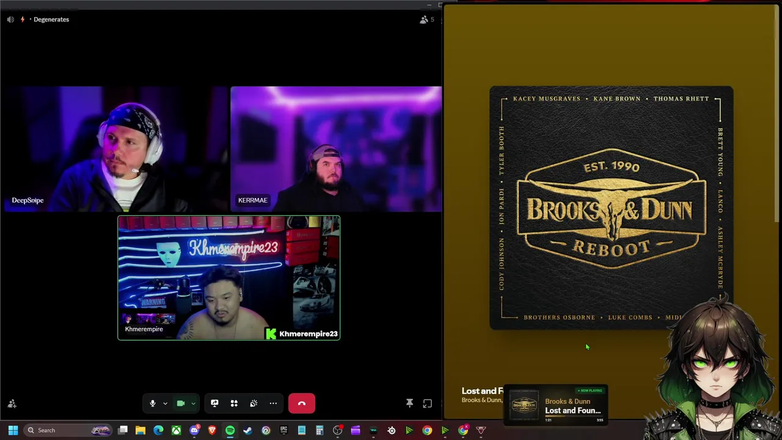This screenshot has width=782, height=440.
Task: Focus KERRMAE's video tile
Action: click(336, 149)
